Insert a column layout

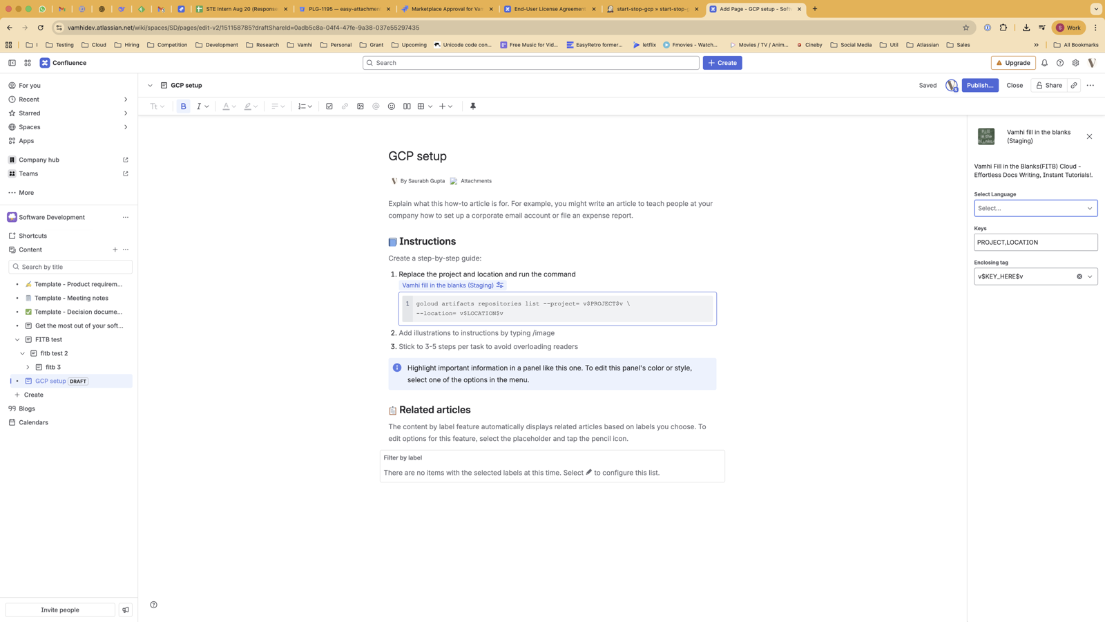[x=407, y=106]
